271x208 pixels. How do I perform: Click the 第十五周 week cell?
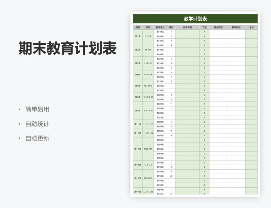click(138, 178)
